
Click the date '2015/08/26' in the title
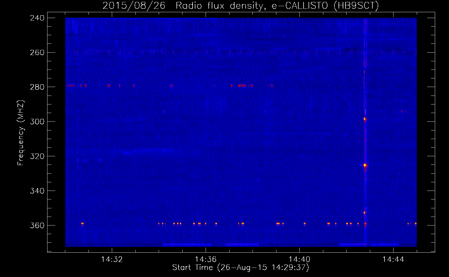coord(134,6)
